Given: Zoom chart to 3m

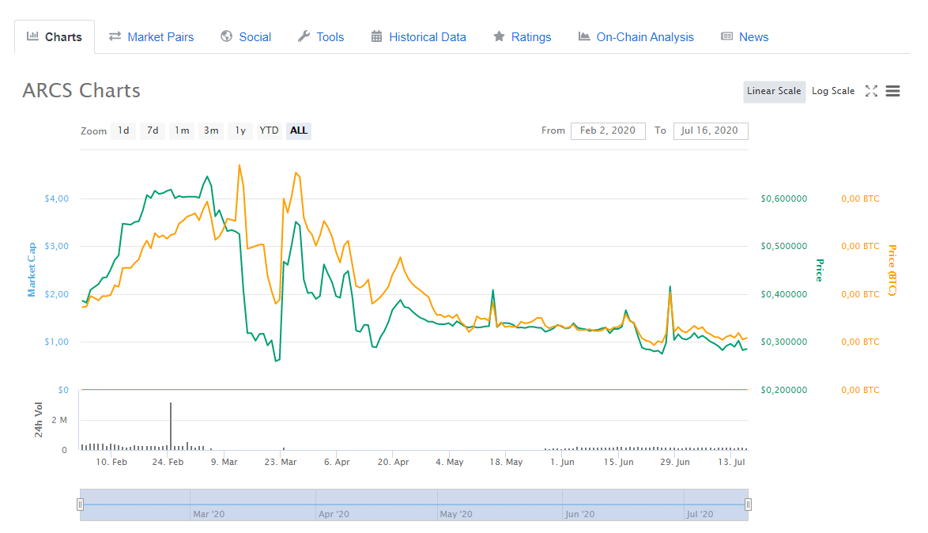Looking at the screenshot, I should point(211,130).
